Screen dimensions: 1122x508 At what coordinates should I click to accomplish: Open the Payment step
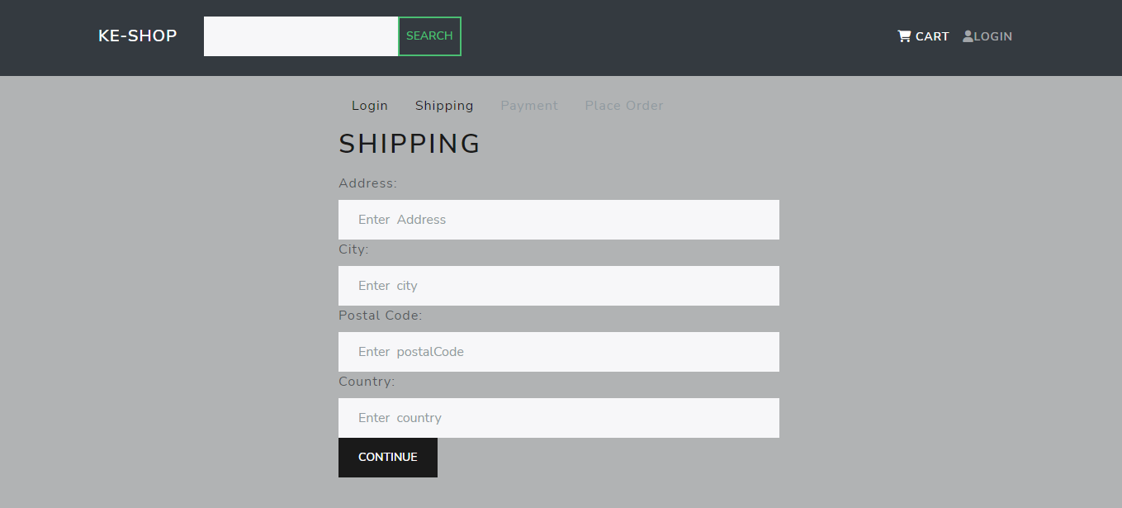(529, 105)
